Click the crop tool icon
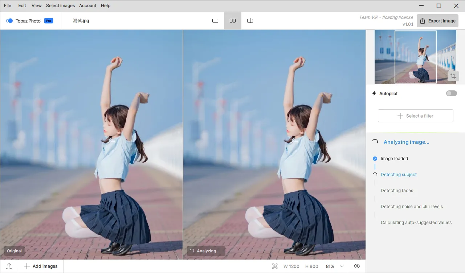 pyautogui.click(x=453, y=76)
